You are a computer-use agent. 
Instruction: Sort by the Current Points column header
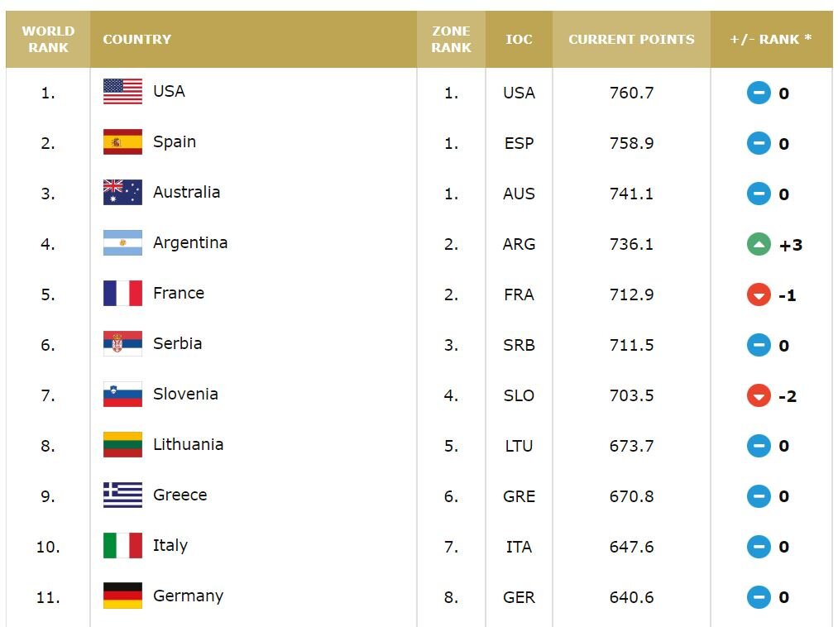[x=631, y=40]
